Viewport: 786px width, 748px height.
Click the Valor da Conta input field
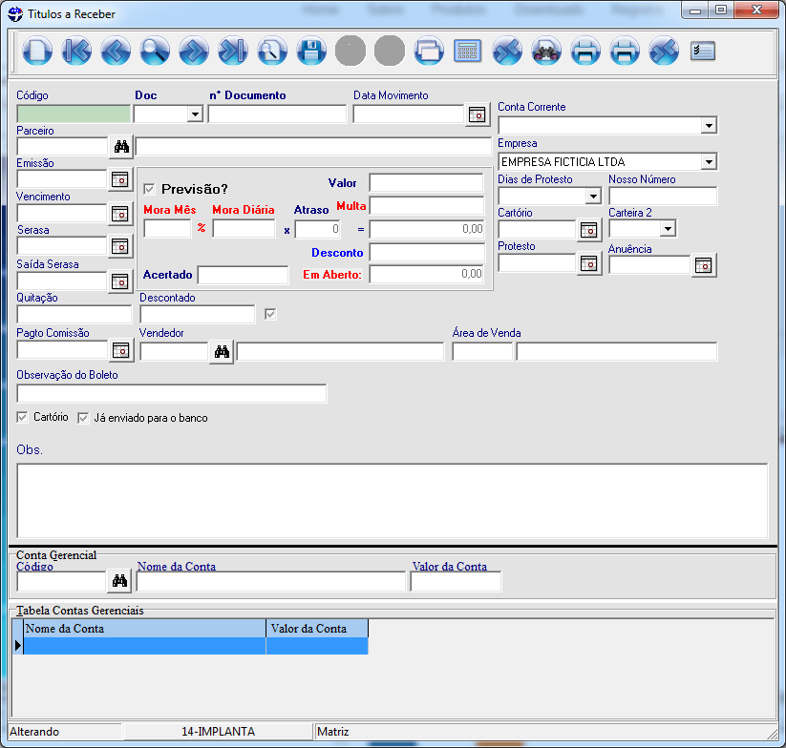pyautogui.click(x=456, y=581)
